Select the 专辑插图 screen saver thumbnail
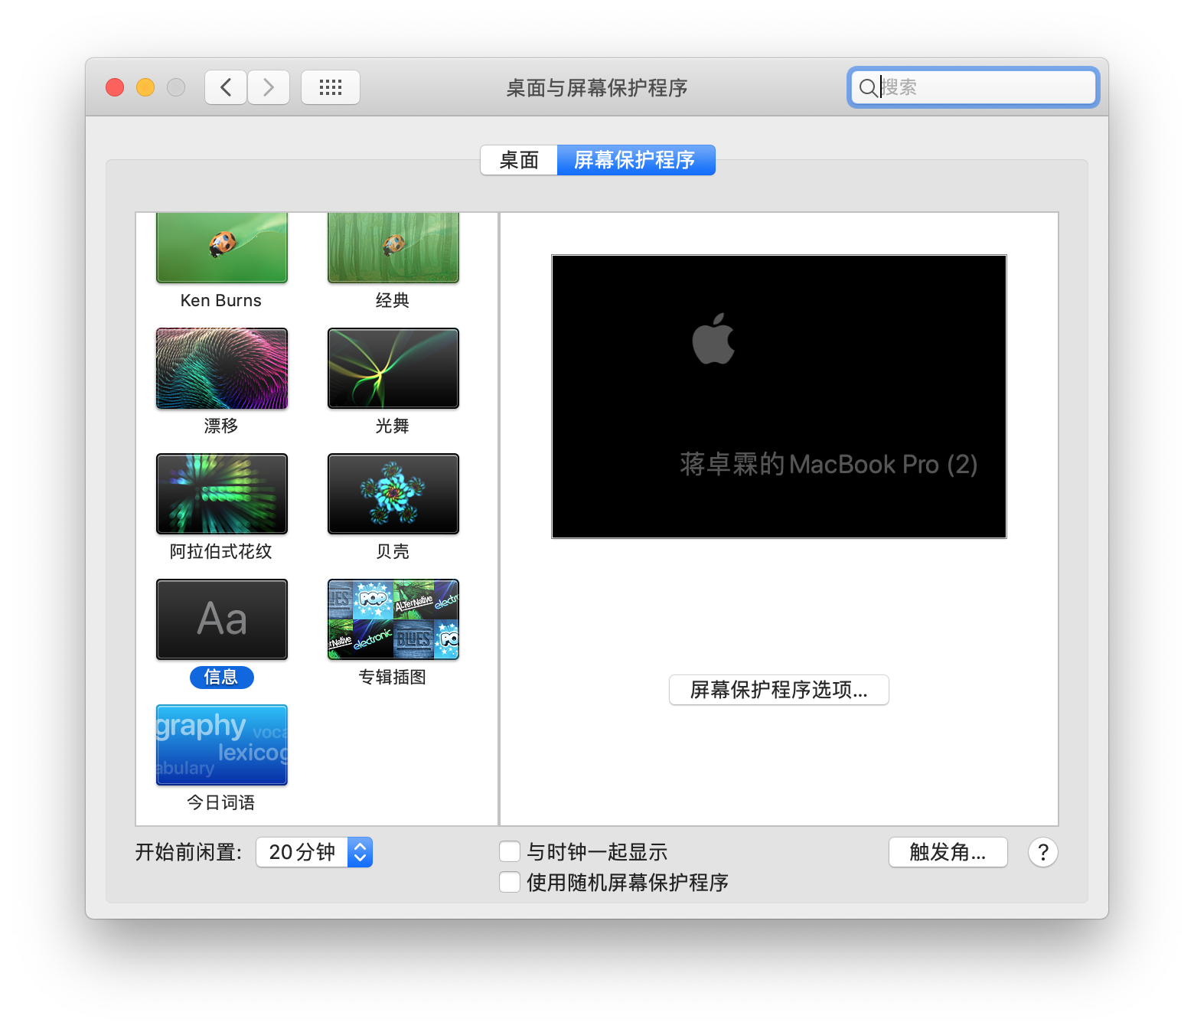Screen dimensions: 1194x1032 [393, 619]
